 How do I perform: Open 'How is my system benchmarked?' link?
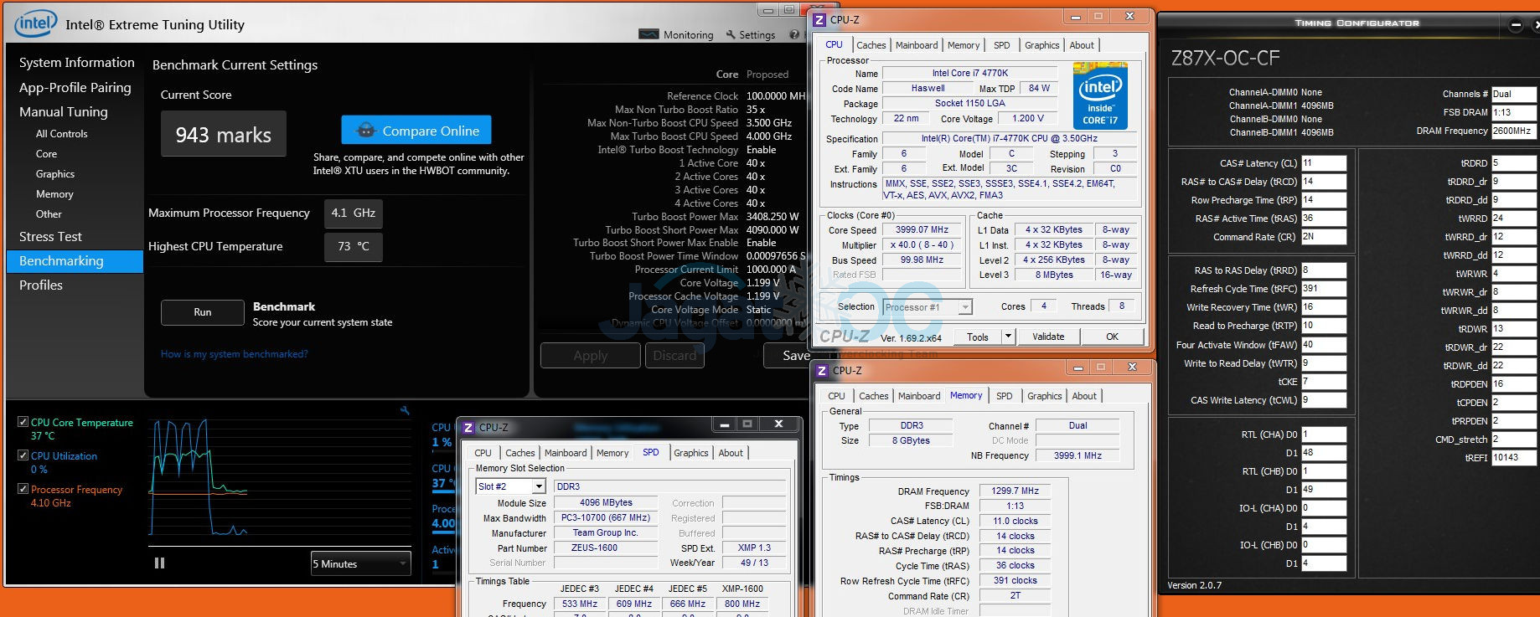coord(235,354)
